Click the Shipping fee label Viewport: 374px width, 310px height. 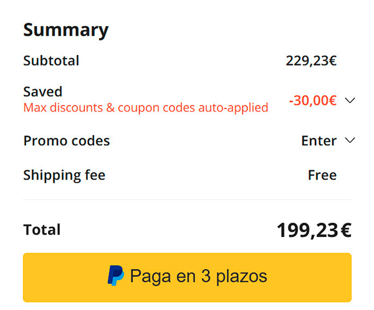pyautogui.click(x=64, y=175)
